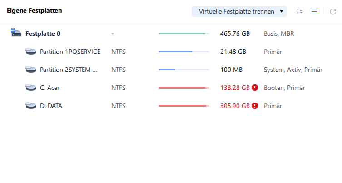Open the Virtuelle Festplatte trennen dropdown arrow
The width and height of the screenshot is (342, 183).
[x=282, y=11]
